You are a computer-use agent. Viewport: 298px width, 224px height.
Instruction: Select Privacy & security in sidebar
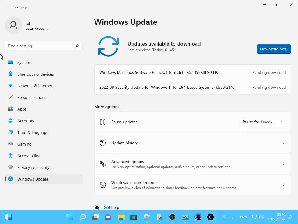[x=44, y=167]
